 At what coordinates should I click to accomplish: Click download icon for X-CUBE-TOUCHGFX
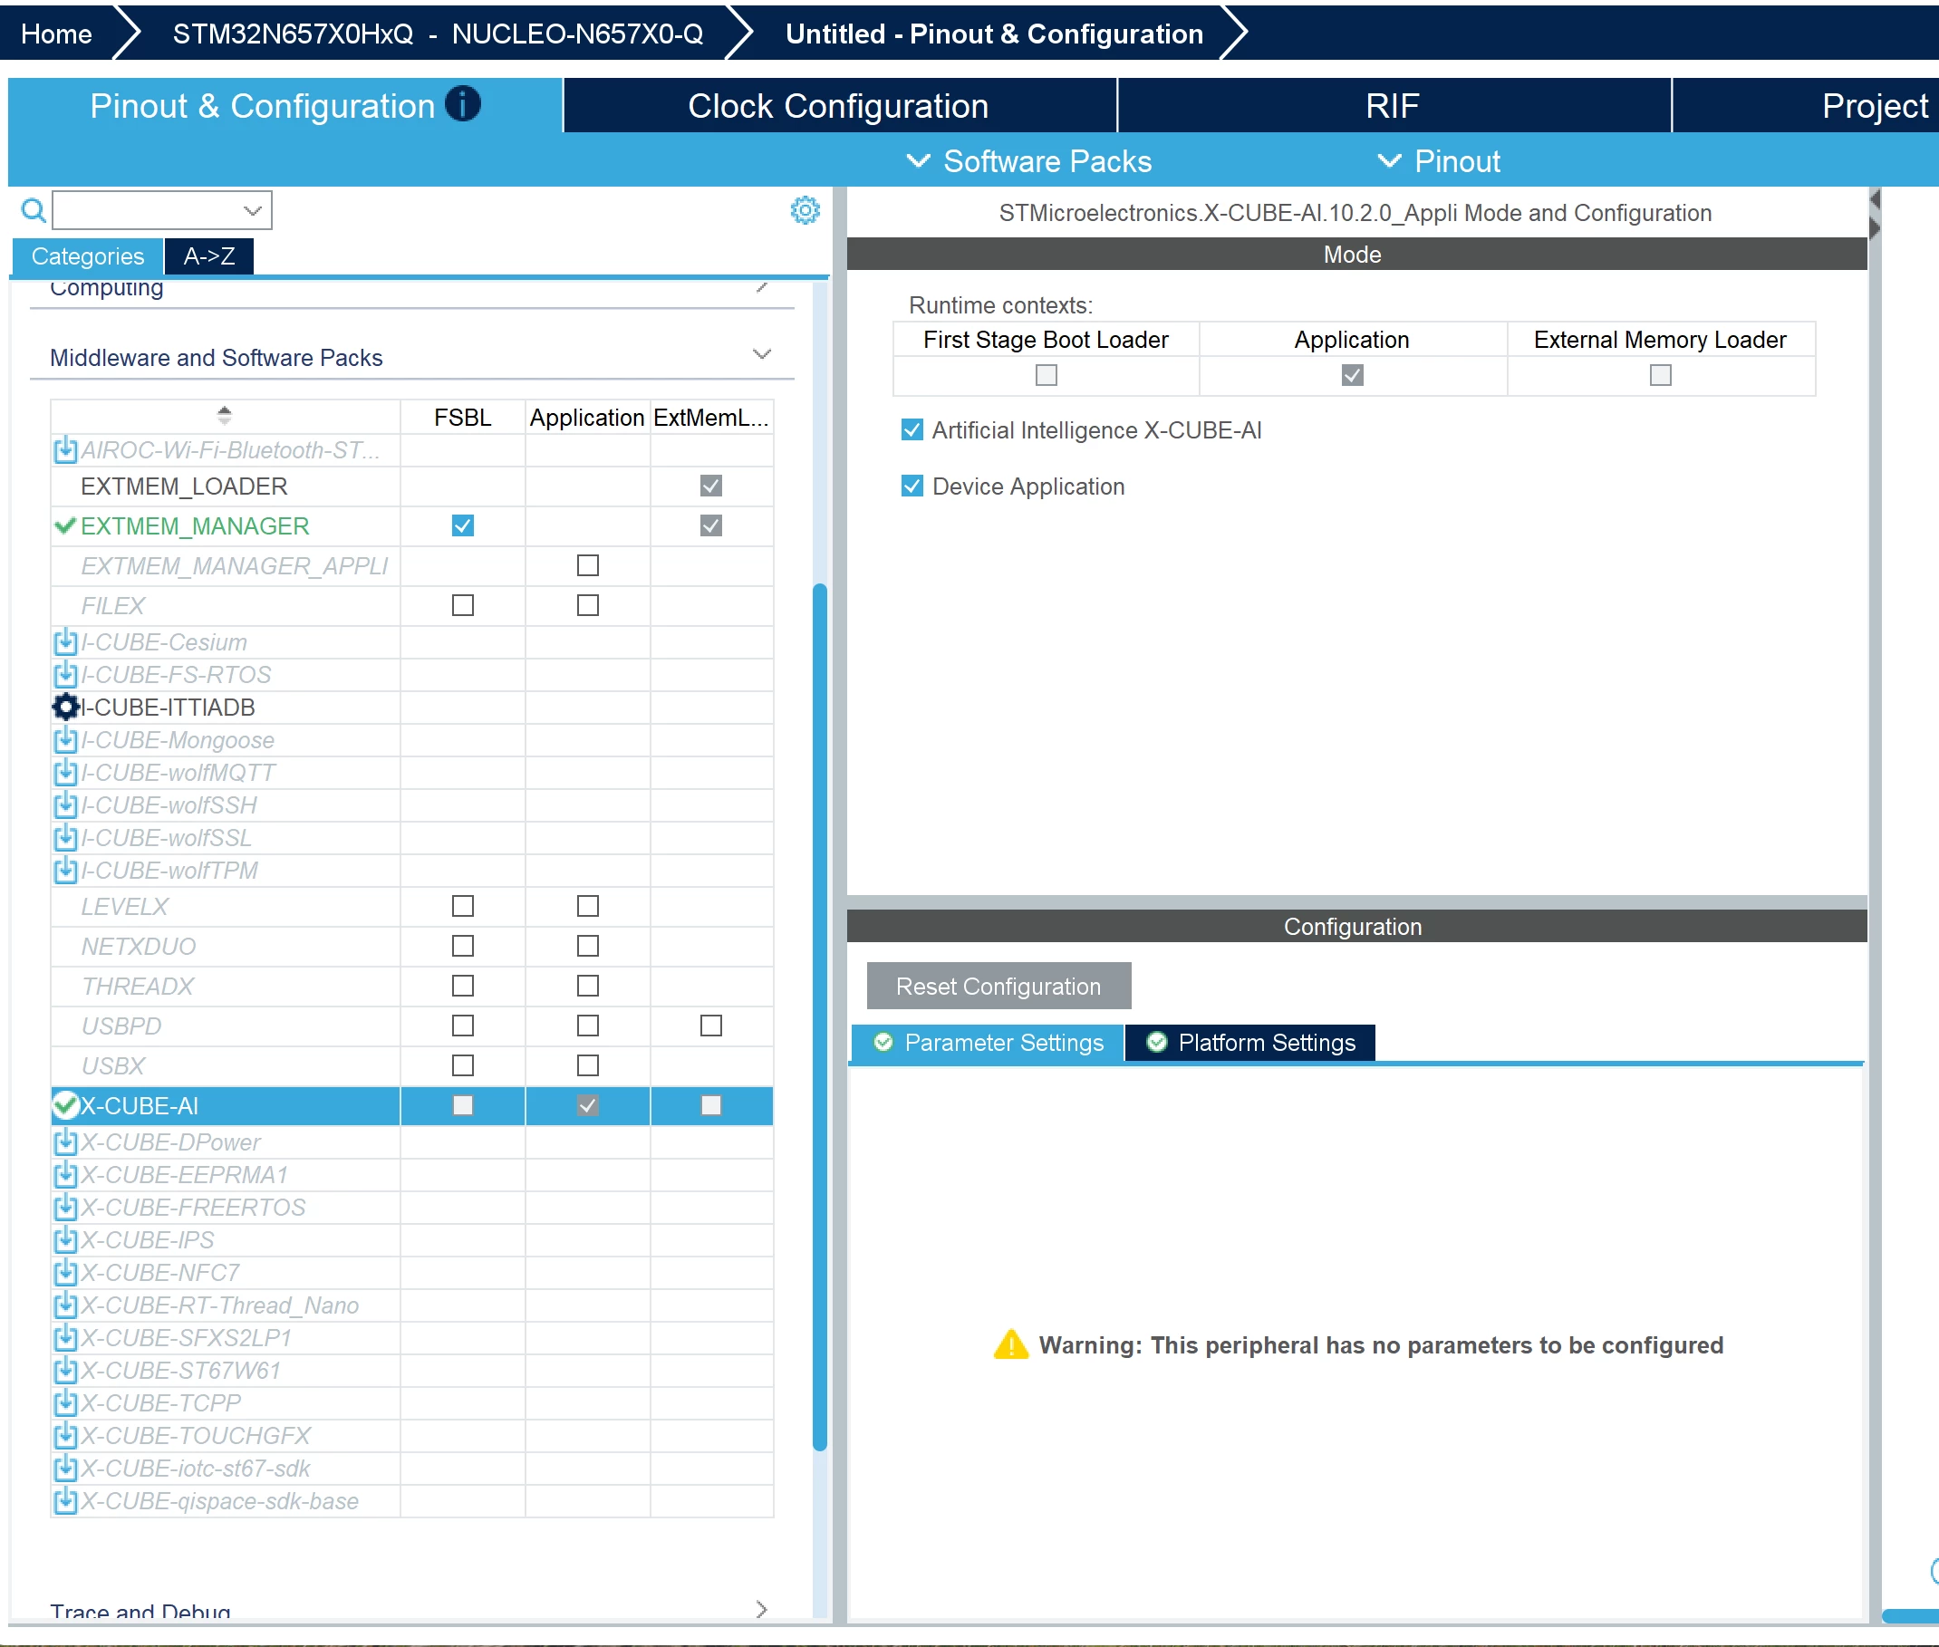pos(65,1436)
